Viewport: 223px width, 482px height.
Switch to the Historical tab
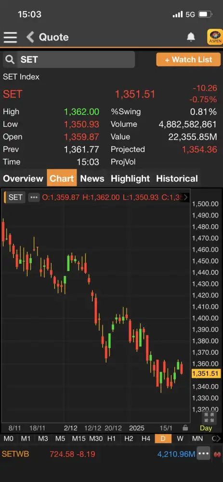(177, 179)
